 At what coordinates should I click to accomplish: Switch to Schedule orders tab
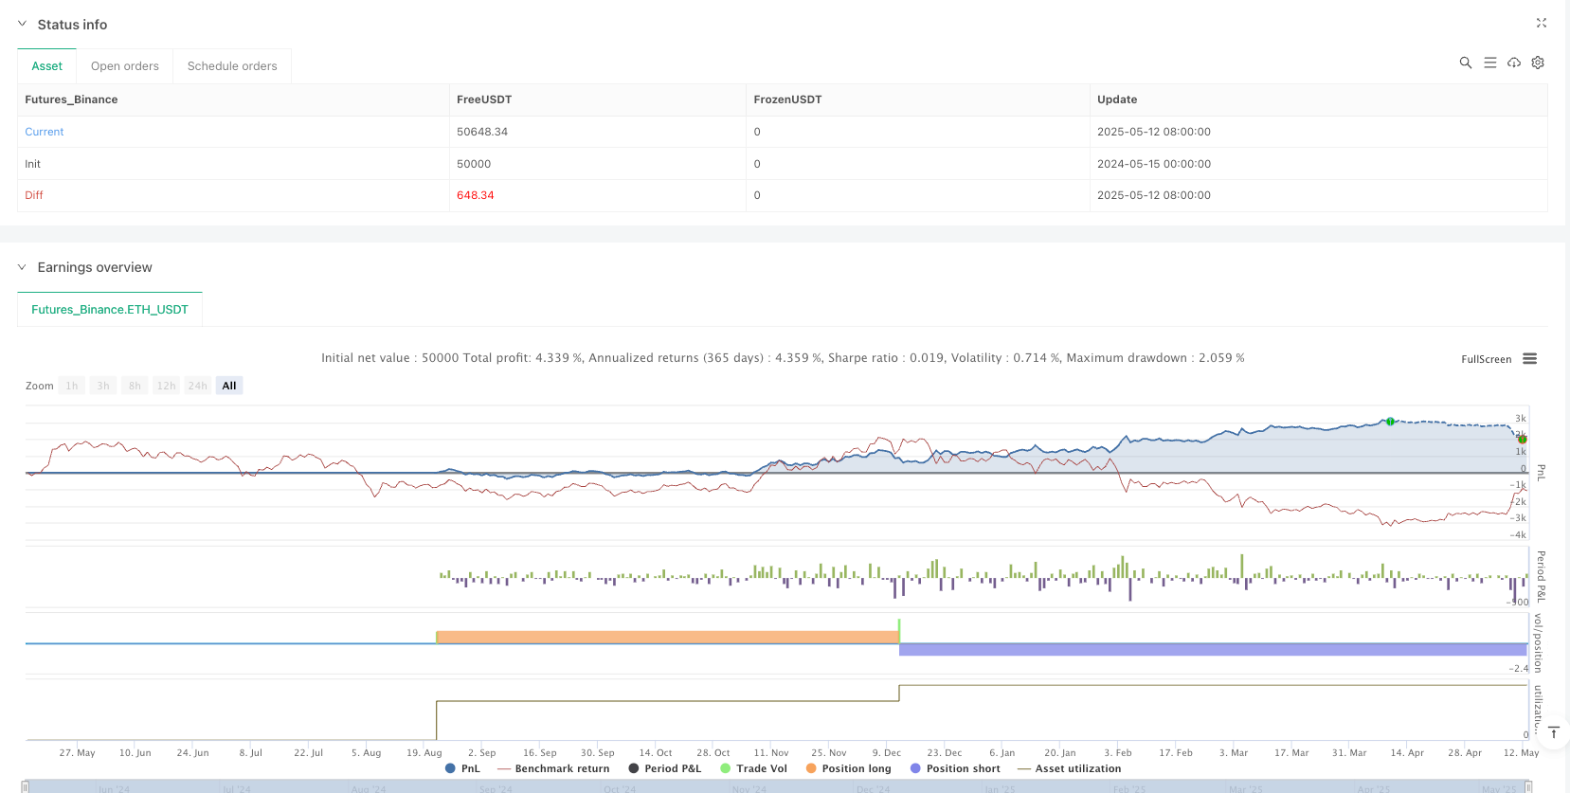click(x=232, y=66)
